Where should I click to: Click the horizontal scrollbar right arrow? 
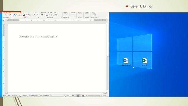[x=105, y=93]
